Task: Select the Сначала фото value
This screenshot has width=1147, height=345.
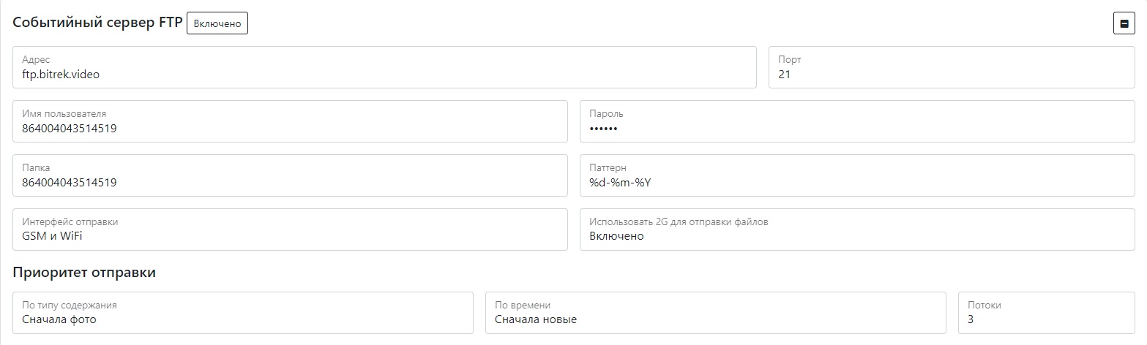Action: [x=59, y=319]
